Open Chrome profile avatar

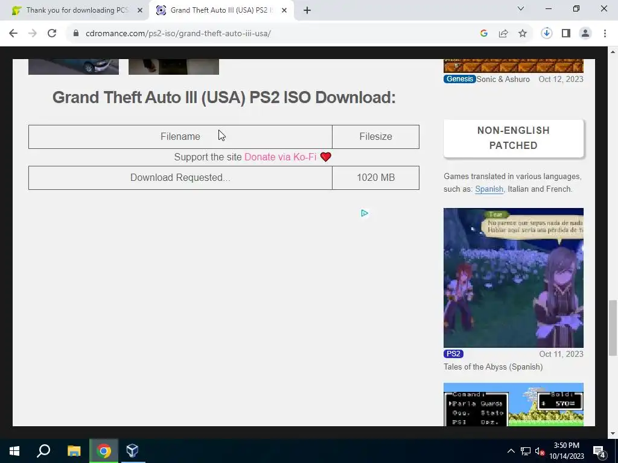585,34
